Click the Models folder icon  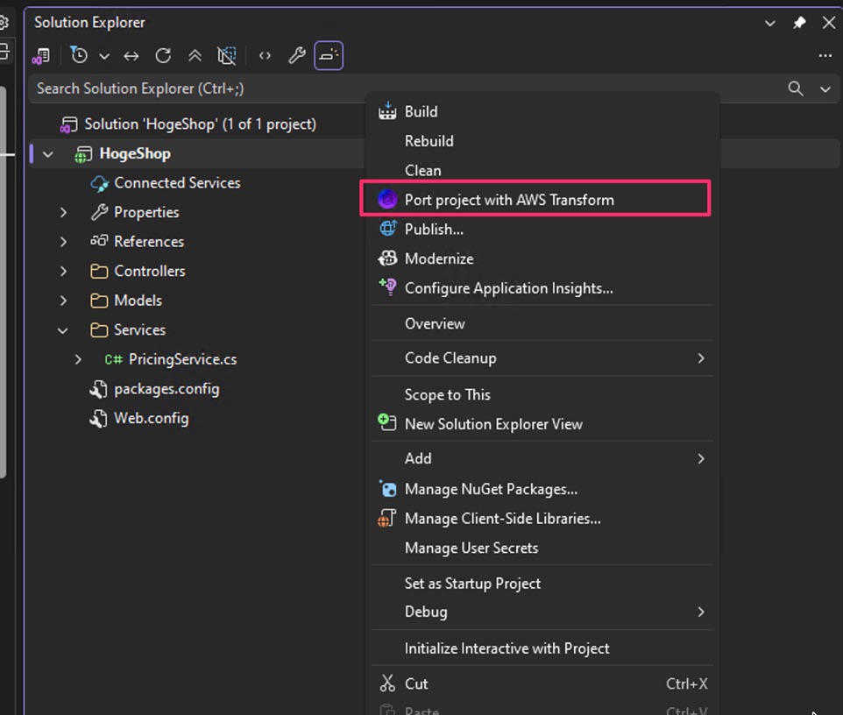[99, 301]
